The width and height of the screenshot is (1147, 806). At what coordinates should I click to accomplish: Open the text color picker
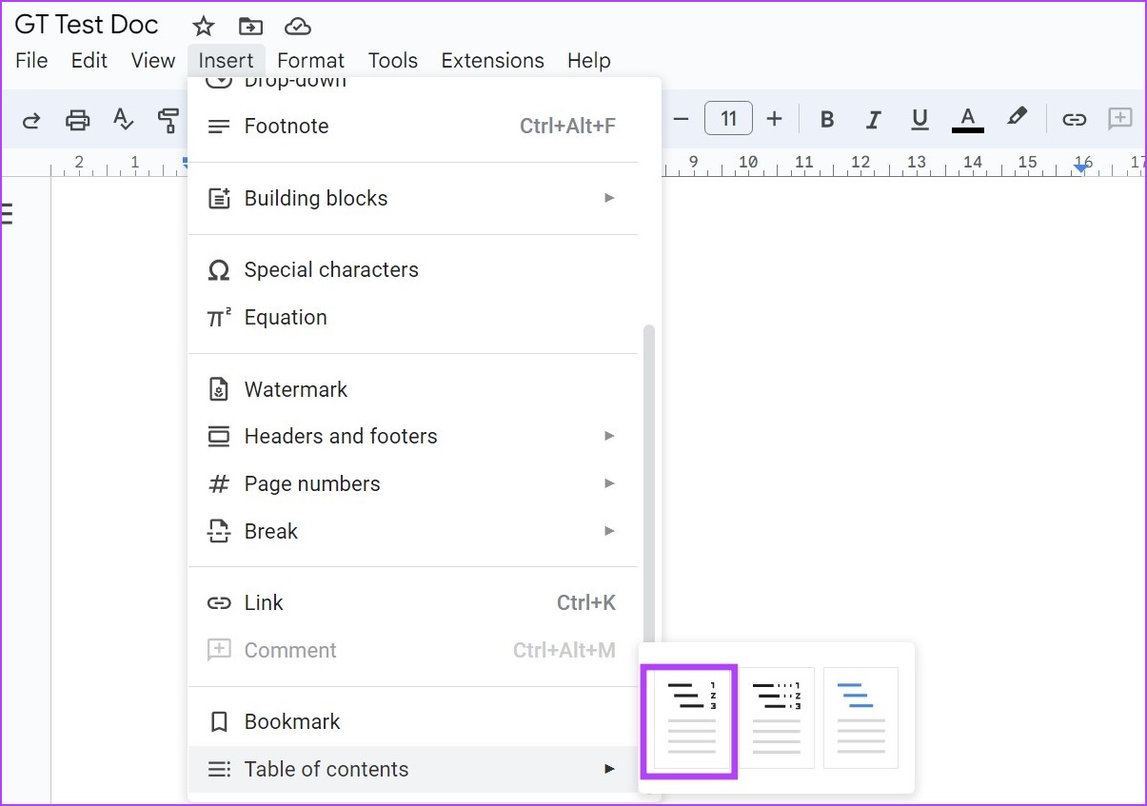click(967, 118)
